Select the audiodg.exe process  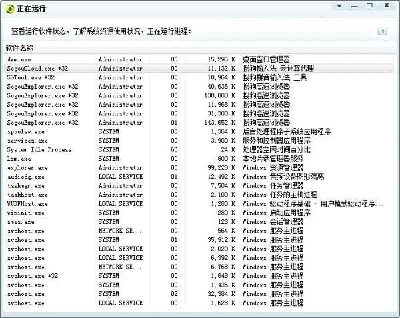point(200,177)
